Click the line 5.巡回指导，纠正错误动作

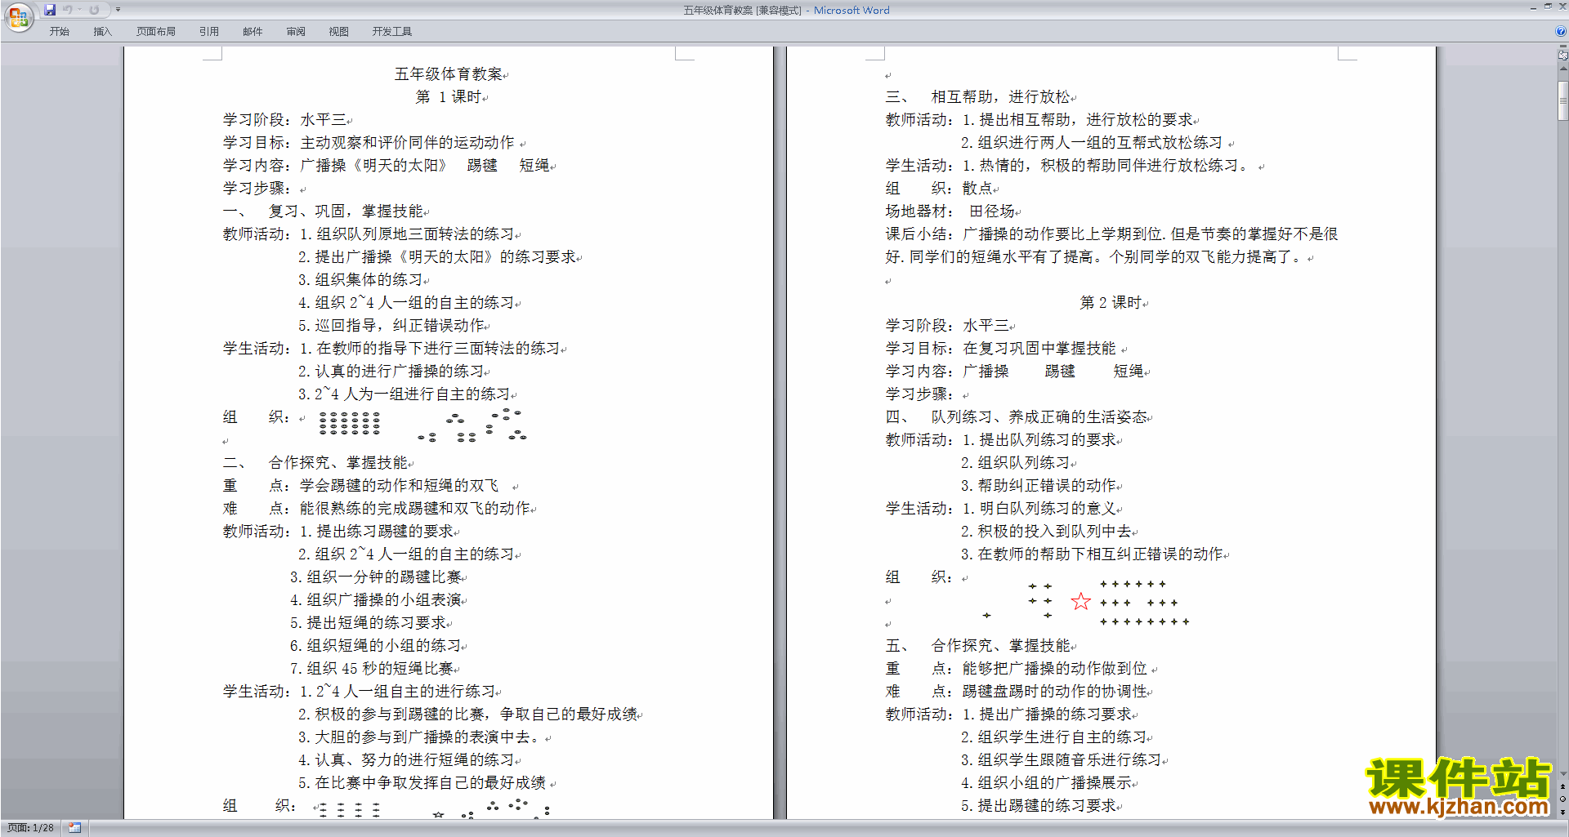(x=392, y=326)
